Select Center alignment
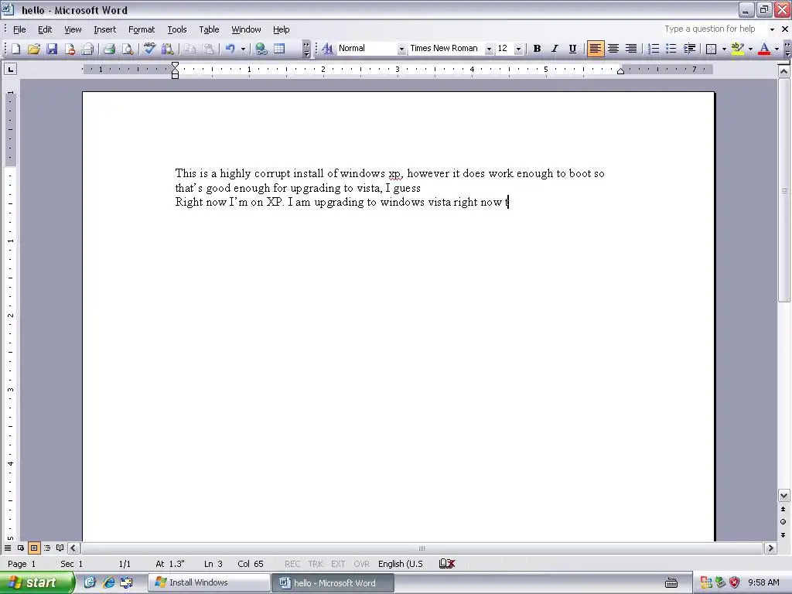Screen dimensions: 792x594 [x=613, y=49]
